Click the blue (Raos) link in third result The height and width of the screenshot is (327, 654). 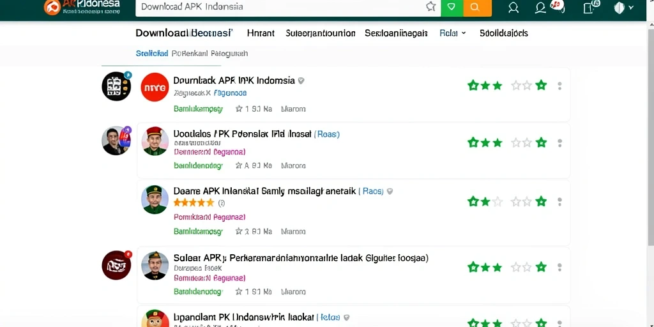pos(371,191)
